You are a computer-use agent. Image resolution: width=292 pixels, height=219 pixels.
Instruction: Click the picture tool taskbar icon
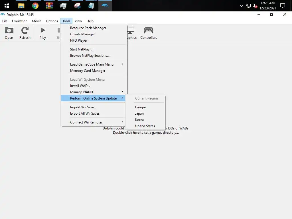click(x=63, y=6)
